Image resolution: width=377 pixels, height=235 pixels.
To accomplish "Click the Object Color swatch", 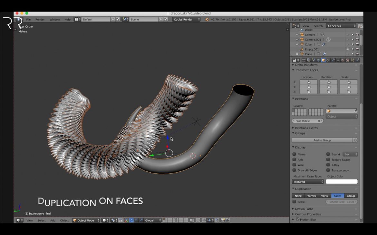I will 342,181.
